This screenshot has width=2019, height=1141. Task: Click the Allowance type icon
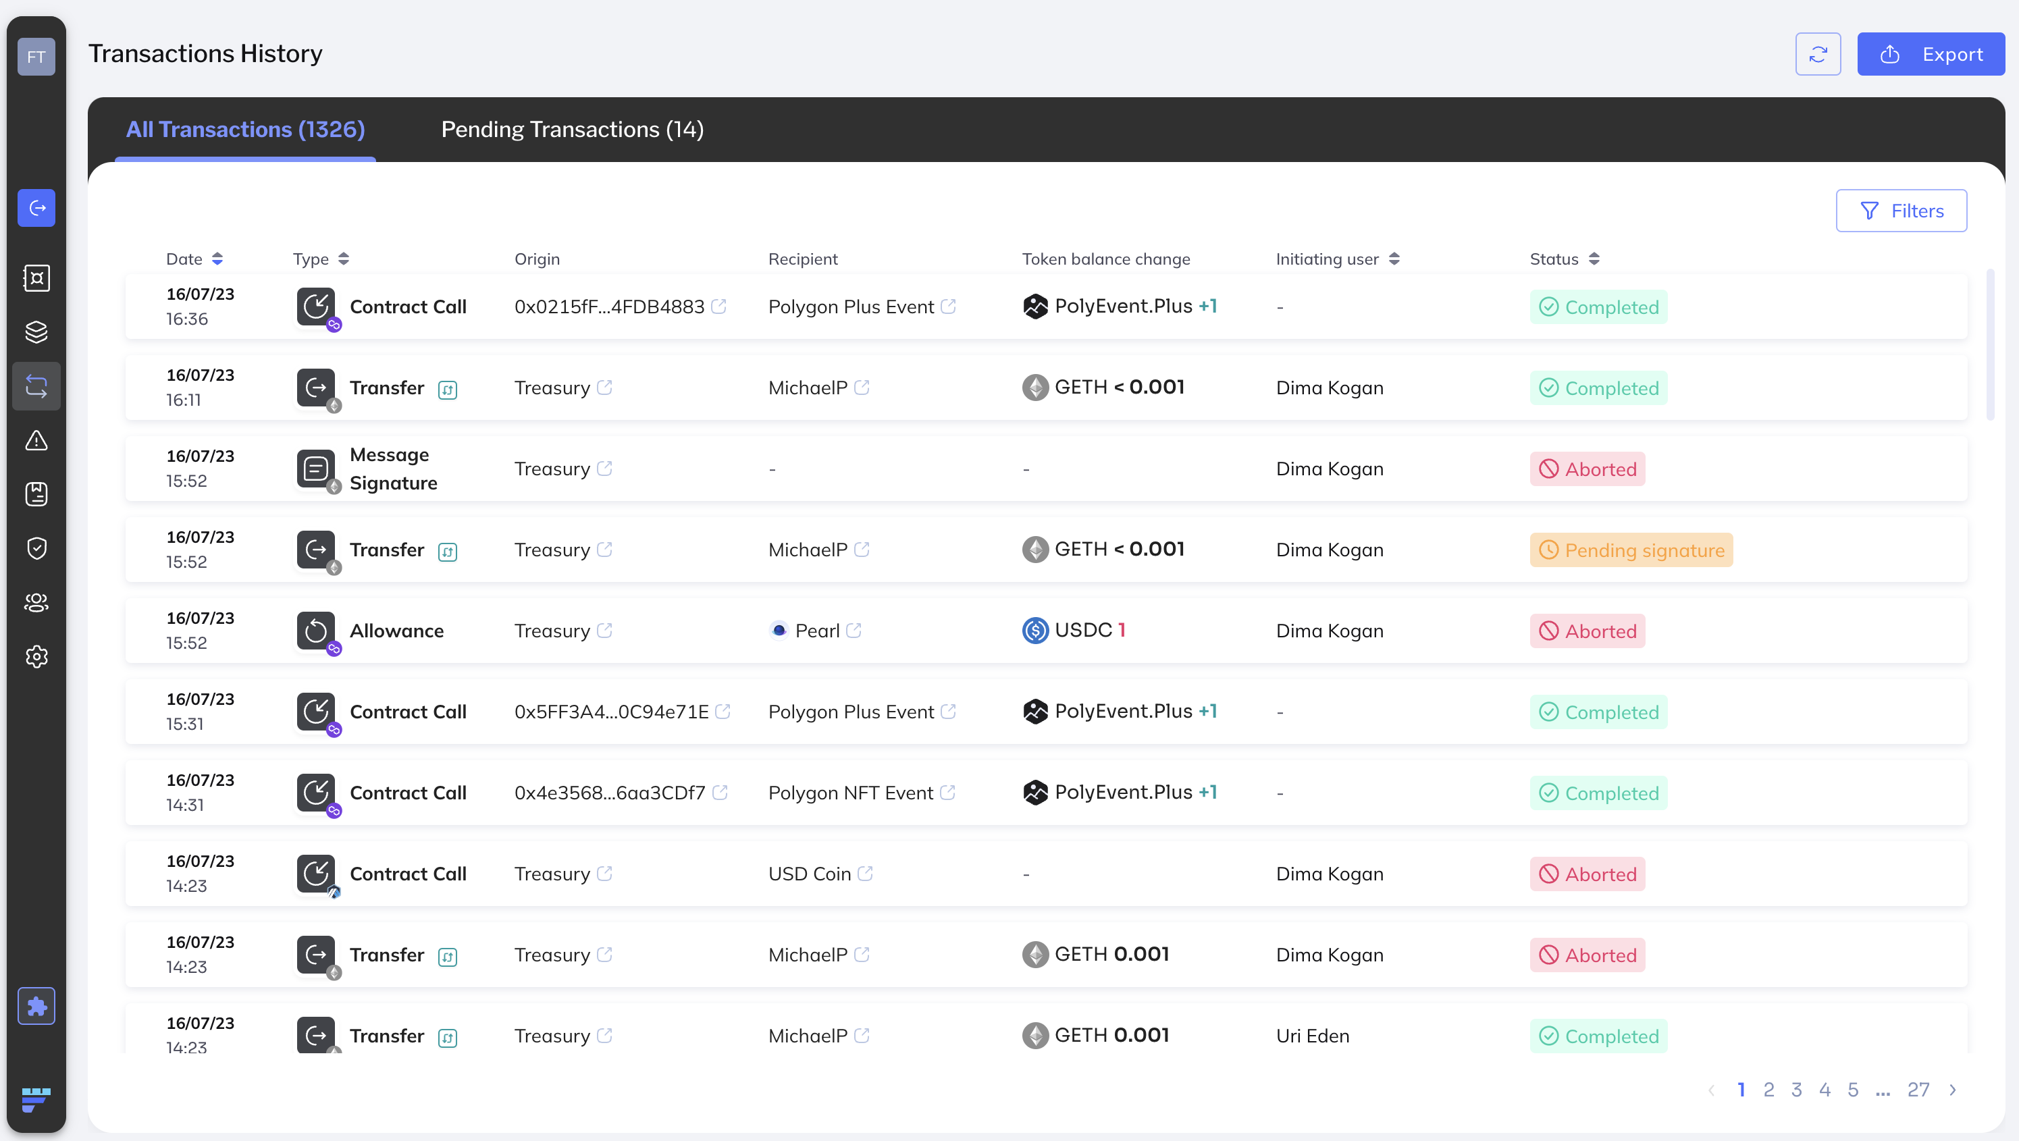[316, 631]
